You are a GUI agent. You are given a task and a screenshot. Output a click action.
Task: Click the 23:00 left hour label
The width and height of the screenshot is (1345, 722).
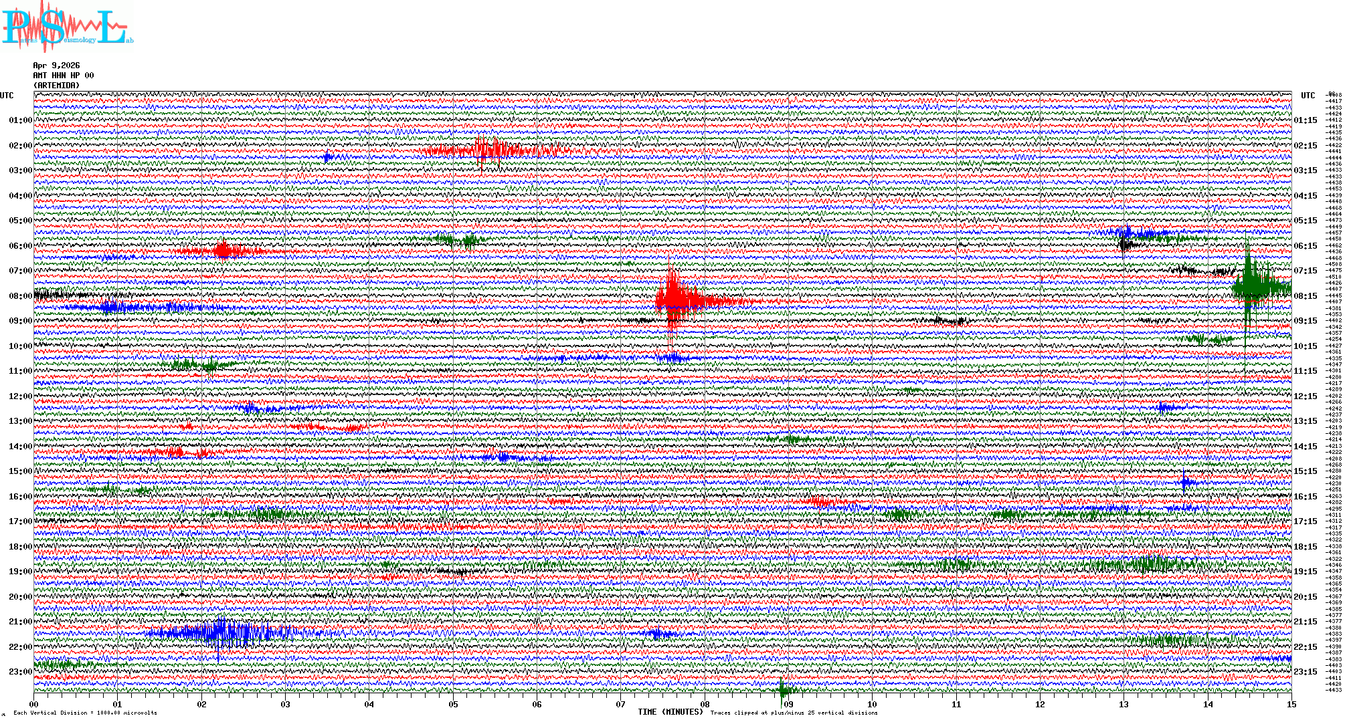(x=20, y=672)
